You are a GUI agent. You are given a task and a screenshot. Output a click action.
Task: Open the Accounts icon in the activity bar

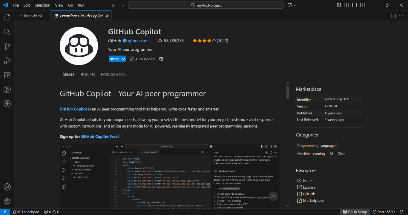point(7,187)
